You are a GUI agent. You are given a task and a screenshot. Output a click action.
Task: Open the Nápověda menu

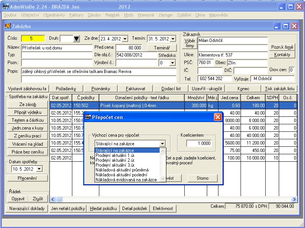coord(218,15)
